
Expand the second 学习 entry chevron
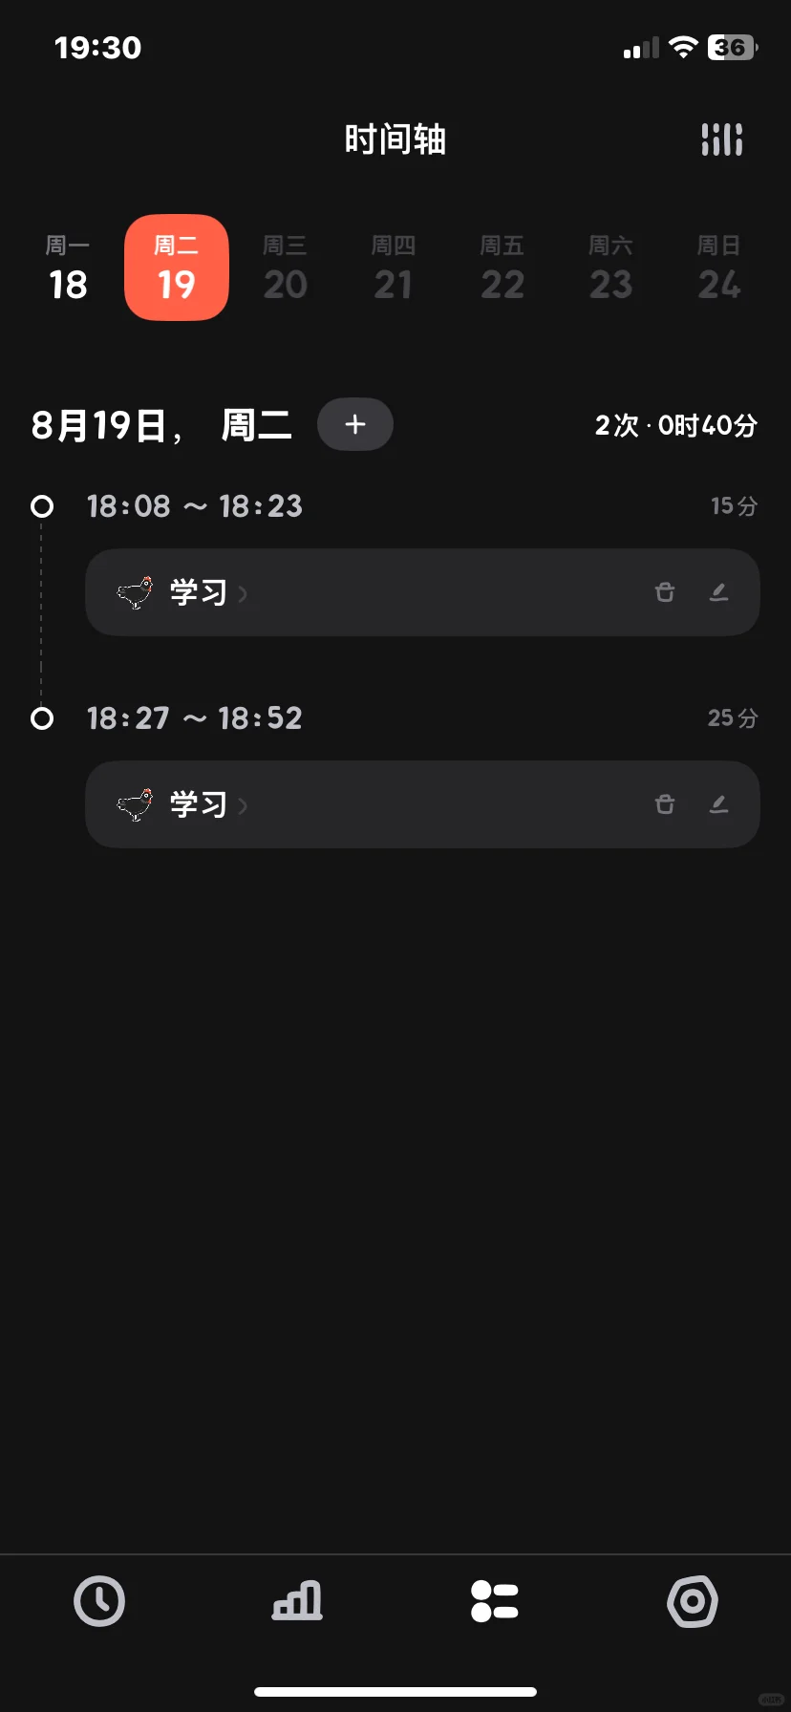pyautogui.click(x=243, y=806)
